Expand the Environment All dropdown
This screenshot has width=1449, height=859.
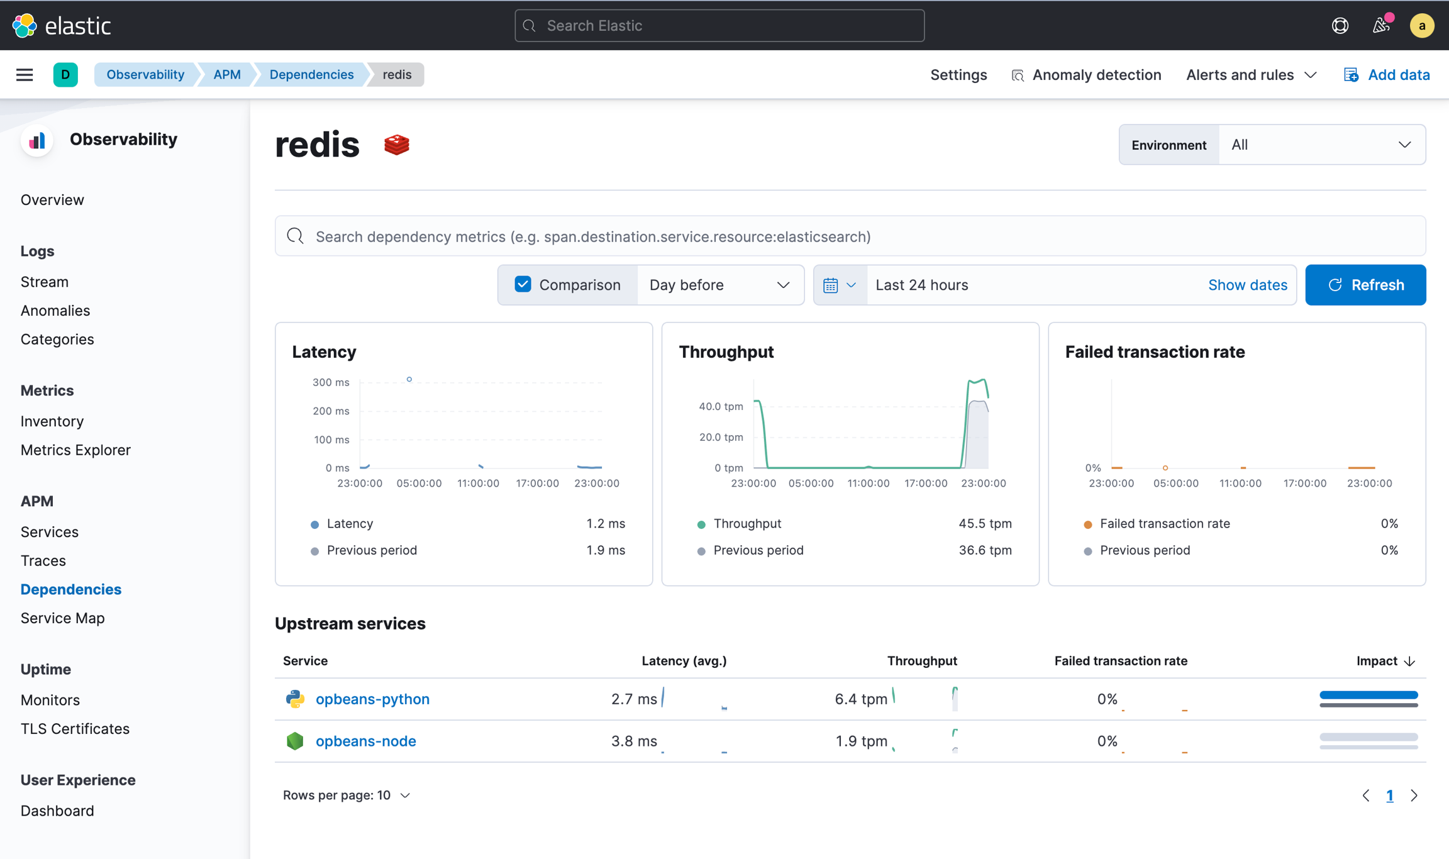[1321, 145]
